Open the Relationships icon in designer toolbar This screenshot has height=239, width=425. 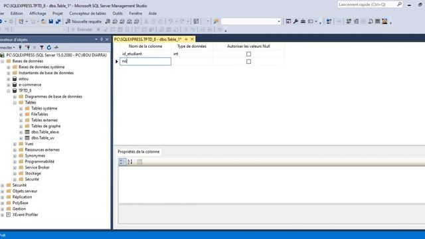pos(349,21)
